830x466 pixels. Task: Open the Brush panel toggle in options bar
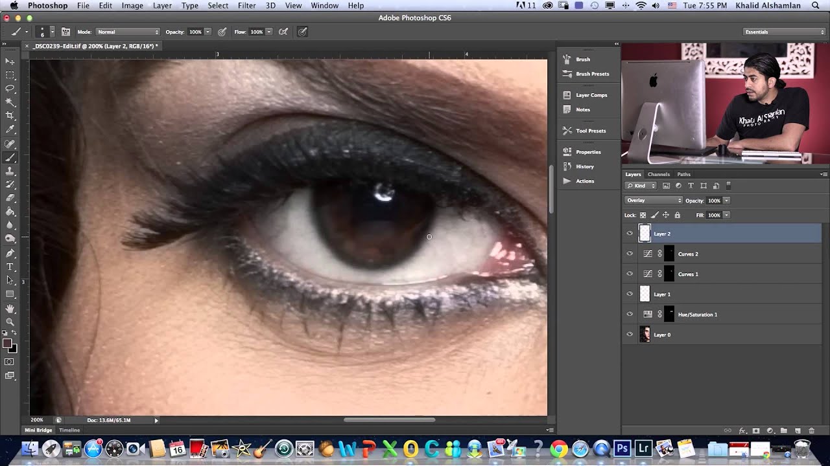tap(65, 32)
